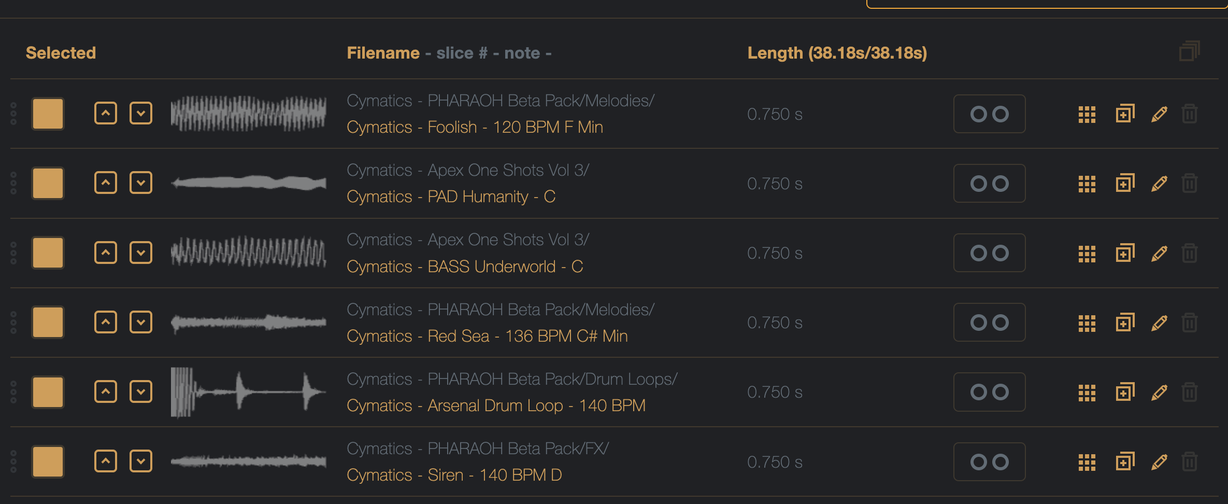The height and width of the screenshot is (504, 1228).
Task: Delete the Arsenal Drum Loop row
Action: [x=1190, y=392]
